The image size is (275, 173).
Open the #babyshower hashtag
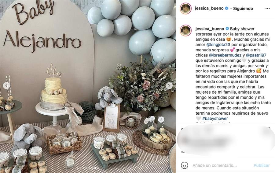[215, 119]
